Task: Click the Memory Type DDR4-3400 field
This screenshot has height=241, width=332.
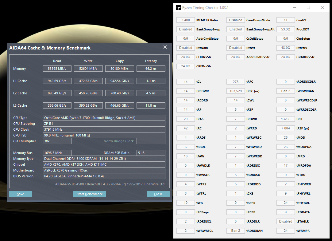Action: click(104, 159)
